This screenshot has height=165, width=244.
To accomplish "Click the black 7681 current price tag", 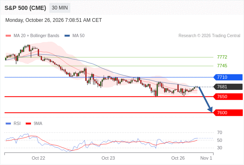I will pos(228,87).
